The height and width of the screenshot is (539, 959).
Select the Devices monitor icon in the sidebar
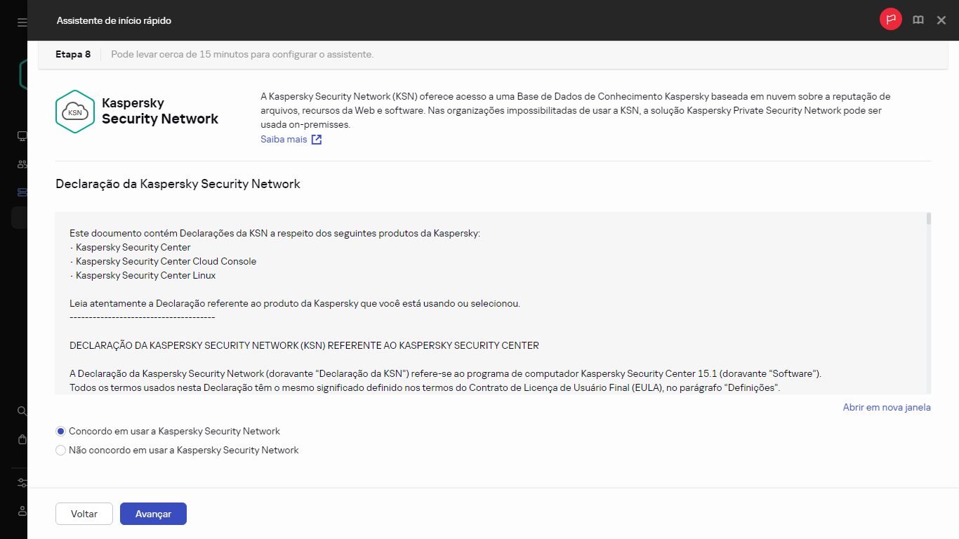21,135
